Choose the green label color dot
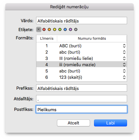 coord(60,29)
